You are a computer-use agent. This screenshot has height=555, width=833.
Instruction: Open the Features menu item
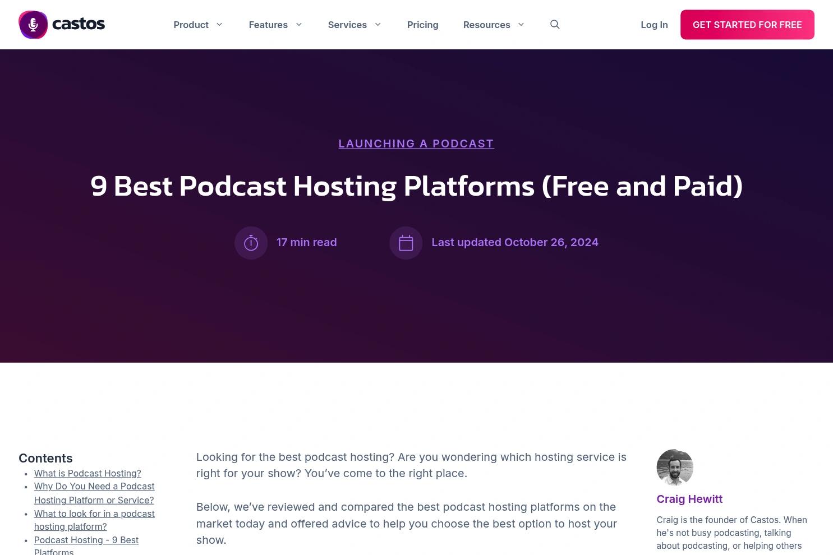coord(268,25)
